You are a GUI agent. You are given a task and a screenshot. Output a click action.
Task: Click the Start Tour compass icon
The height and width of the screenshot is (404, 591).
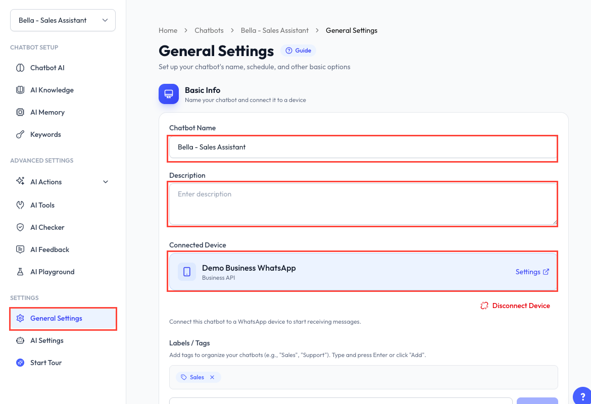coord(20,363)
